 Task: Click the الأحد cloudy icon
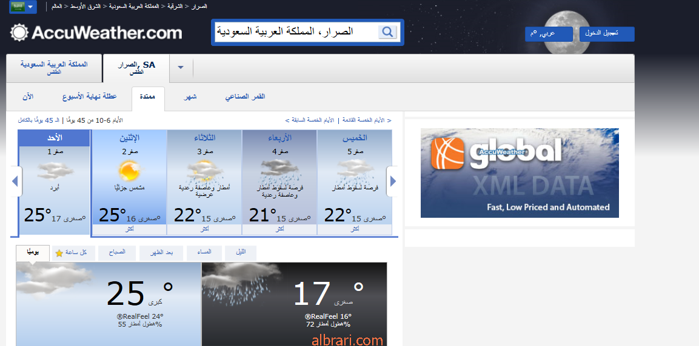click(55, 170)
